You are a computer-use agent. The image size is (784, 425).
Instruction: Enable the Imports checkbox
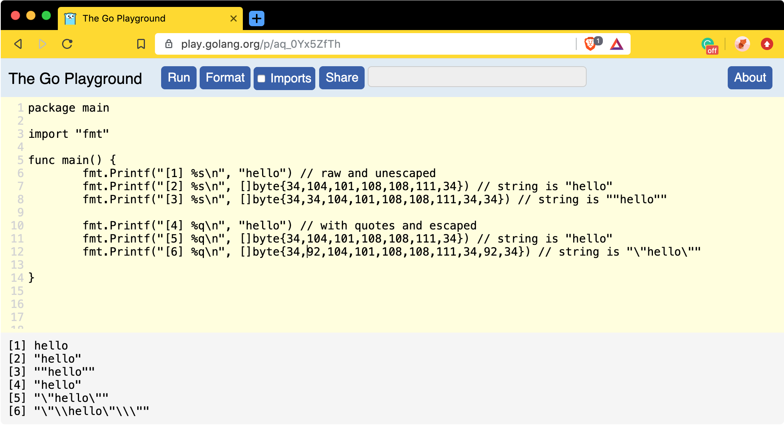(x=262, y=79)
